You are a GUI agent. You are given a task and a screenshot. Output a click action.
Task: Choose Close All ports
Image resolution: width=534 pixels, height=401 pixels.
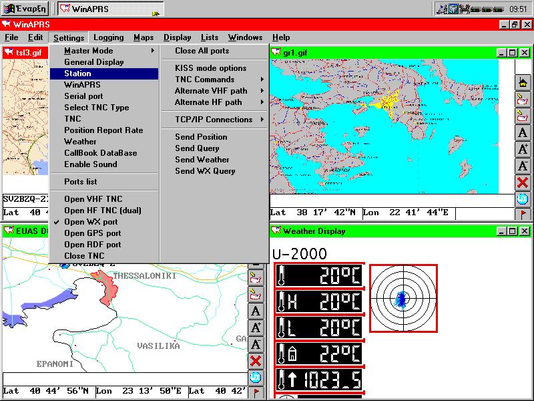[214, 51]
